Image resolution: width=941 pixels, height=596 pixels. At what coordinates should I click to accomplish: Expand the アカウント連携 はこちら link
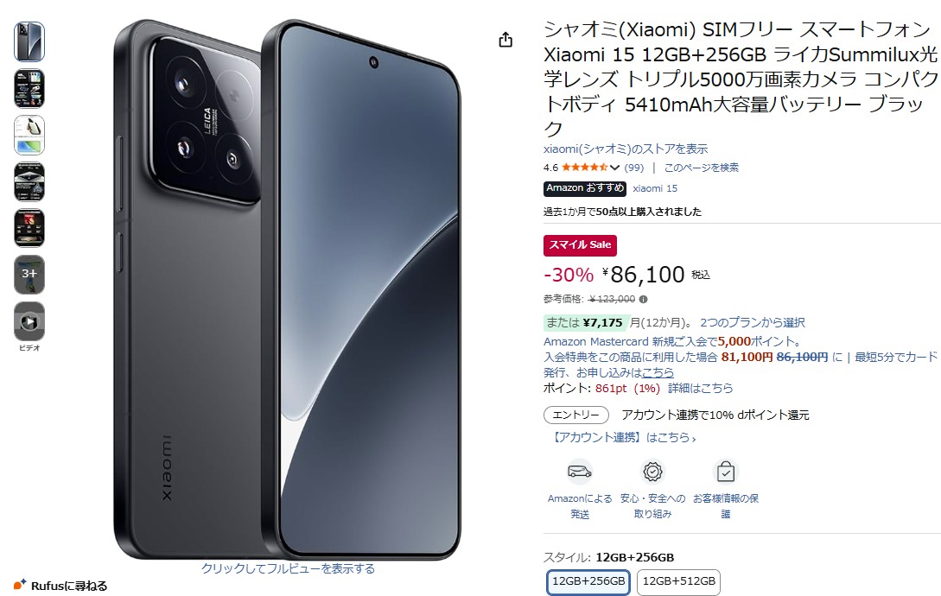click(x=622, y=438)
